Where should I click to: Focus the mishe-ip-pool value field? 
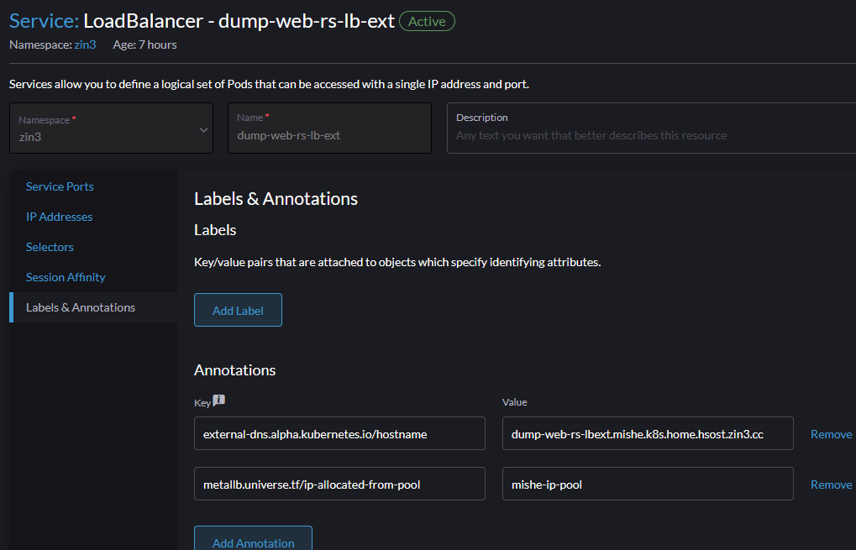(x=648, y=485)
